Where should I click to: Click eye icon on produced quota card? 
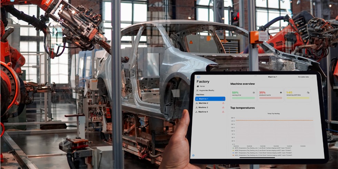click(x=281, y=92)
